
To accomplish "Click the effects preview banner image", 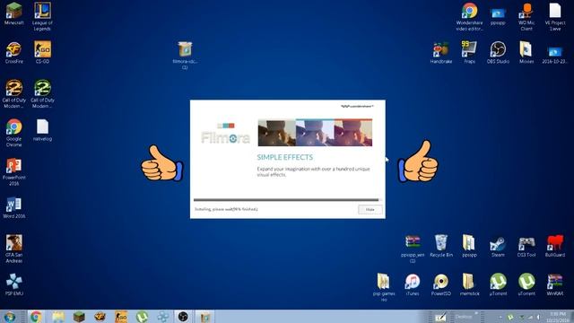I will coord(315,133).
